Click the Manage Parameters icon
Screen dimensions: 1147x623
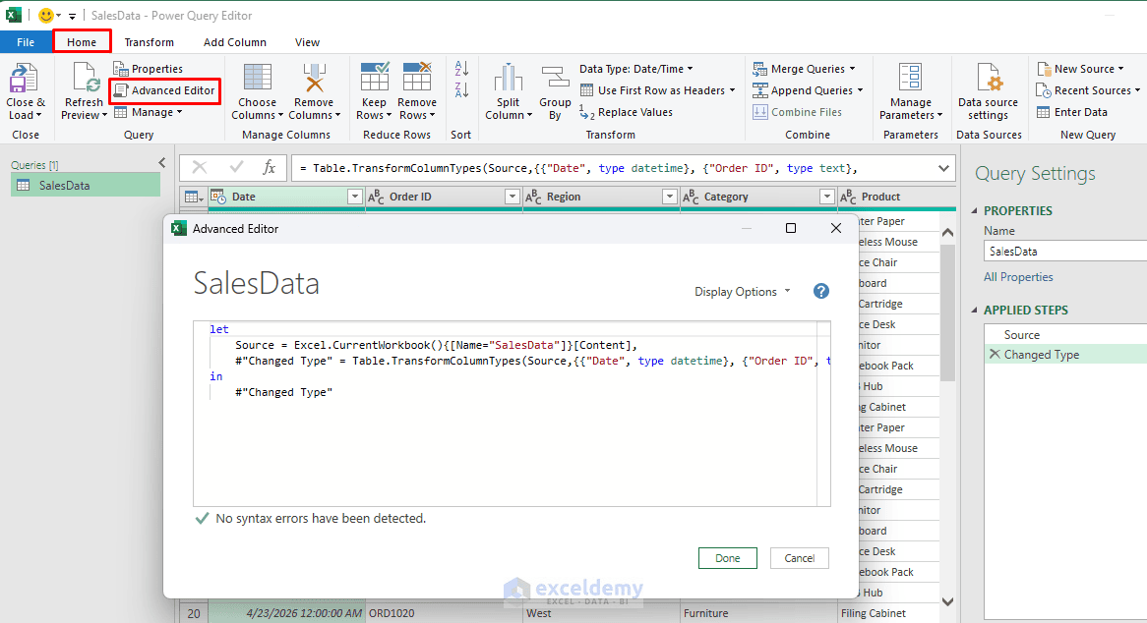[910, 79]
